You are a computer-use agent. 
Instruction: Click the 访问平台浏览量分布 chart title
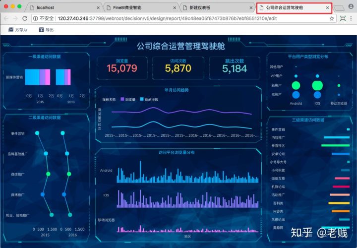point(177,152)
